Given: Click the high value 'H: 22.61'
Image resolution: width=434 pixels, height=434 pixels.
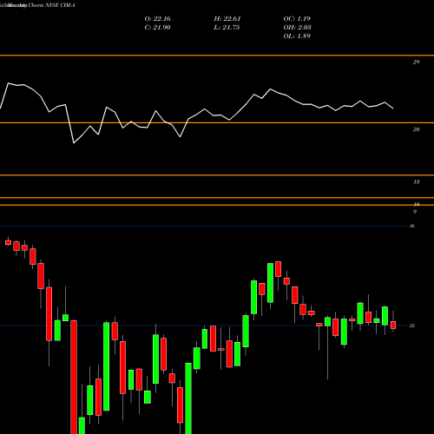Looking at the screenshot, I should tap(227, 19).
